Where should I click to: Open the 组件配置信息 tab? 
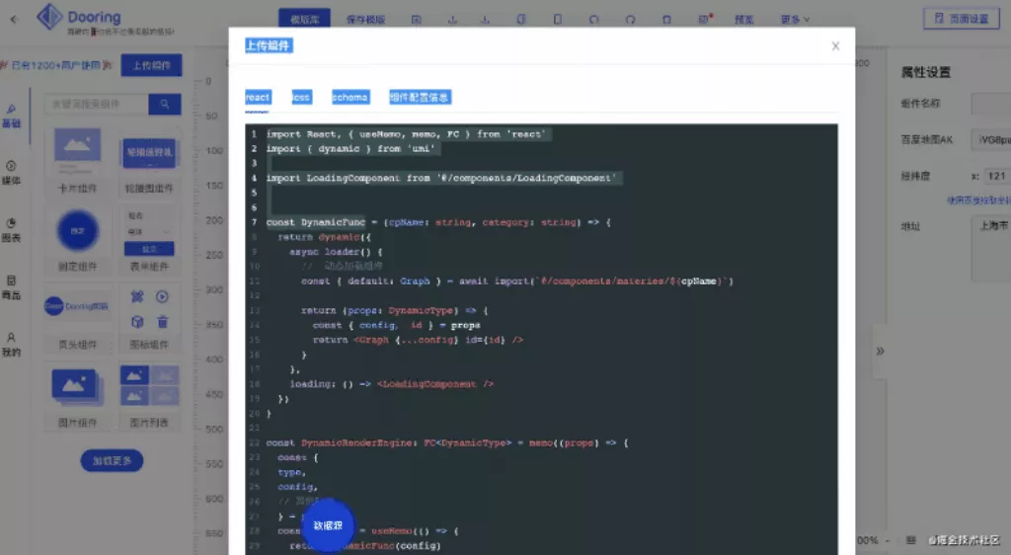click(420, 97)
